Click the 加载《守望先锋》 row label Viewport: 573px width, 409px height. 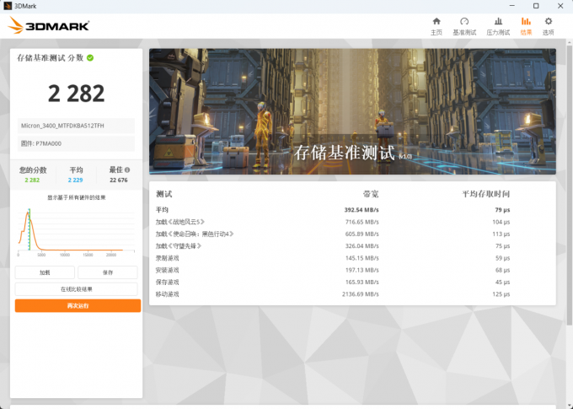pos(179,246)
